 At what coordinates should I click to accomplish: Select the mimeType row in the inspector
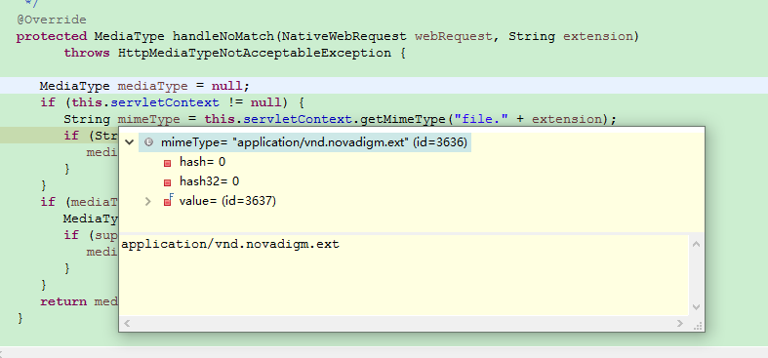tap(304, 142)
